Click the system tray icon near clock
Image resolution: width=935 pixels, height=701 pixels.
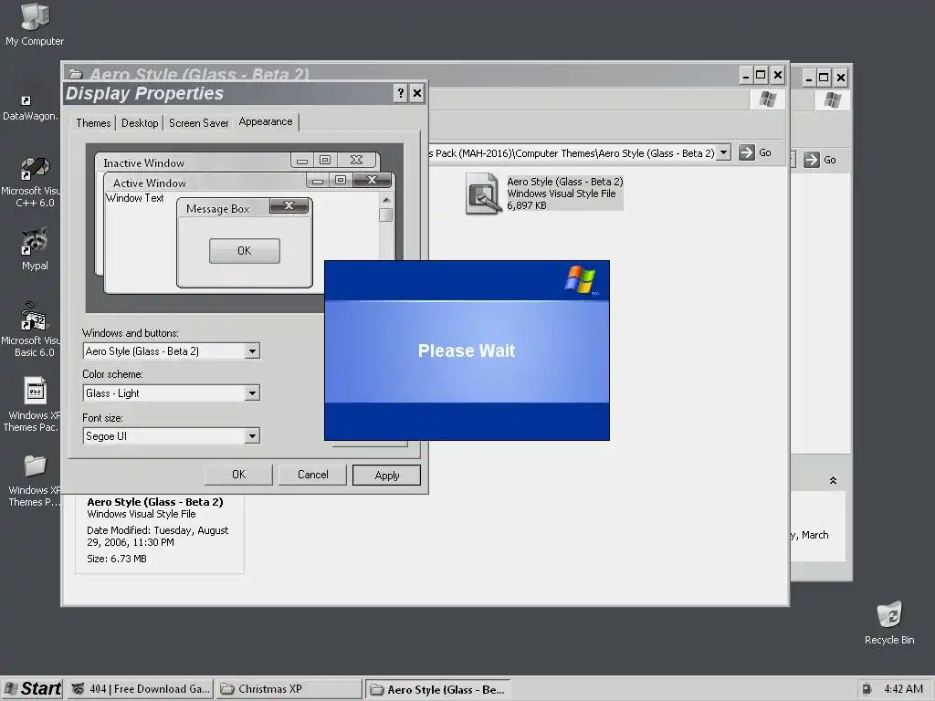coord(867,689)
